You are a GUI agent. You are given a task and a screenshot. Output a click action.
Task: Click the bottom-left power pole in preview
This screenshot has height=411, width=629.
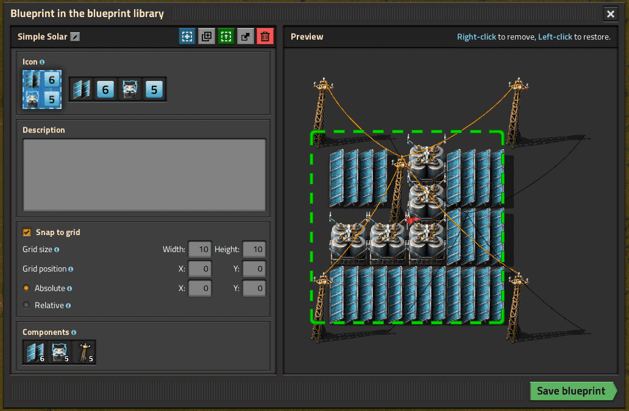click(x=321, y=307)
